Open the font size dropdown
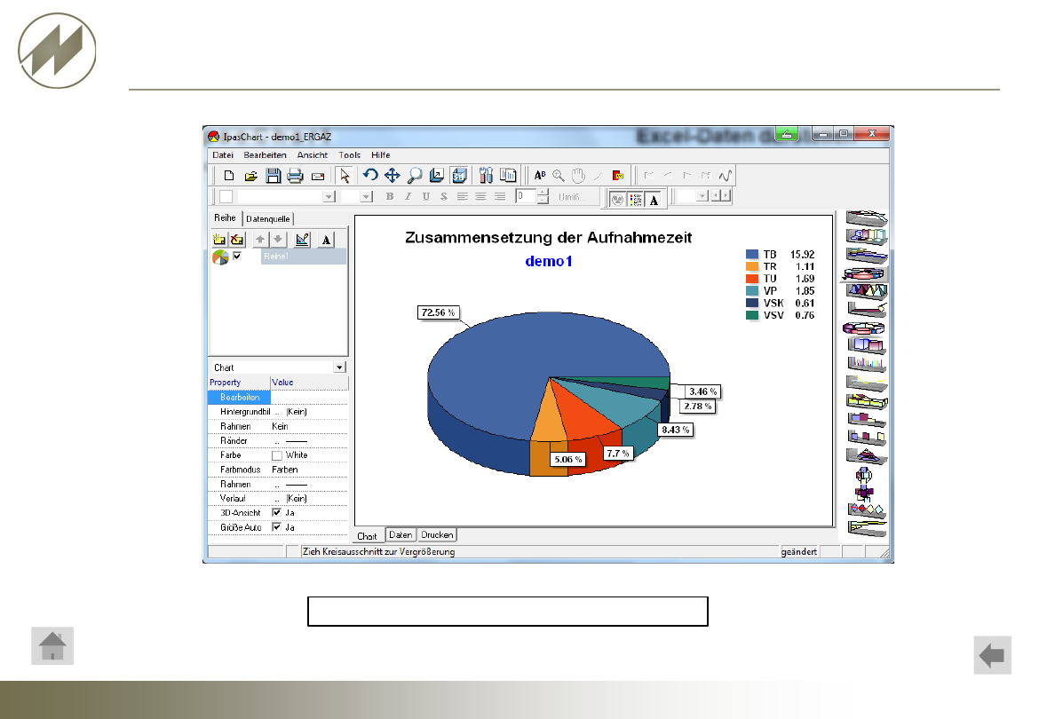 [366, 197]
